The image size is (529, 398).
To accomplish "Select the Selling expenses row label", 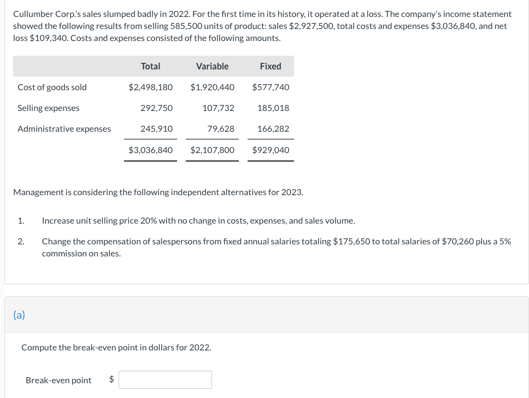I will click(x=48, y=108).
